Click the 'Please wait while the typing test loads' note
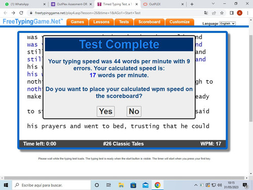253x190 pixels. 124,159
